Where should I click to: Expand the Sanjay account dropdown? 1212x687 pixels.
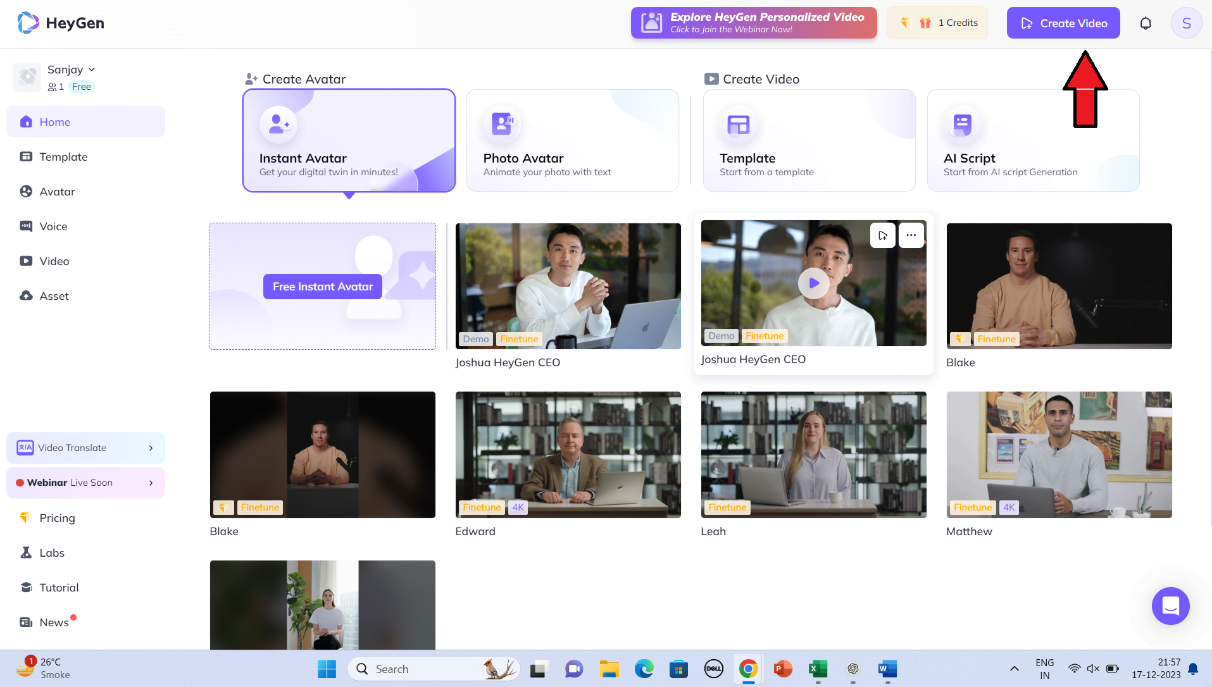(92, 70)
